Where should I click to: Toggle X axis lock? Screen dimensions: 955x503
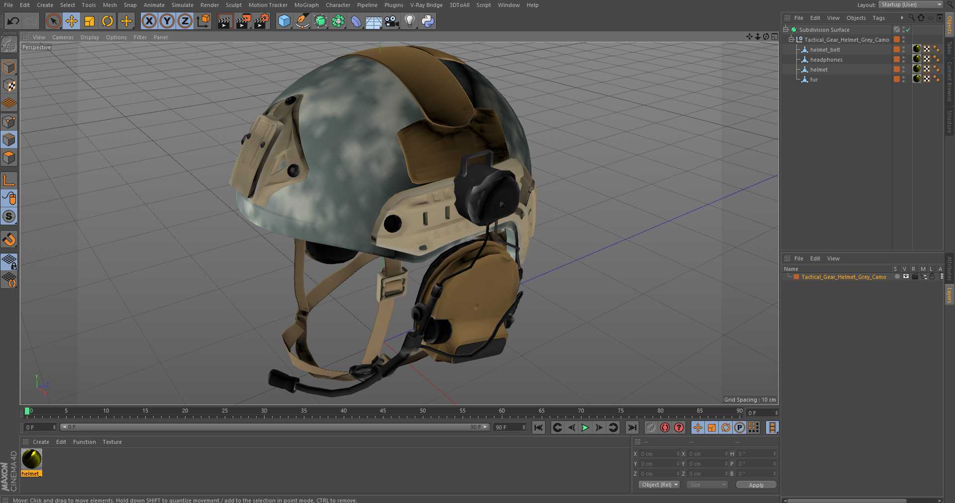pyautogui.click(x=149, y=21)
